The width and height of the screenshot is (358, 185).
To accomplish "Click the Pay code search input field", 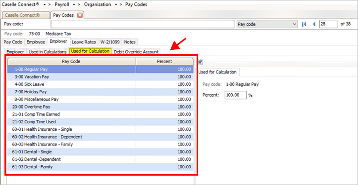I will [143, 24].
